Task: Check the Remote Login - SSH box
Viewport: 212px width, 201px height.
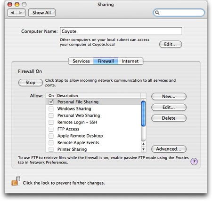Action: (x=51, y=122)
